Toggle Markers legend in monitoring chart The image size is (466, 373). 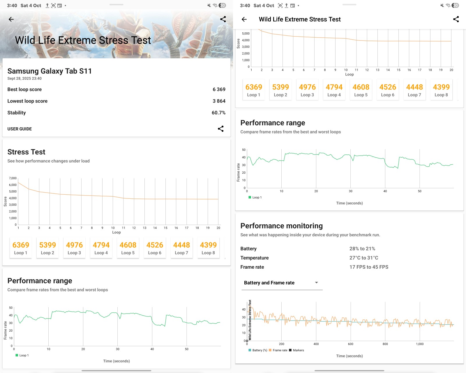296,350
